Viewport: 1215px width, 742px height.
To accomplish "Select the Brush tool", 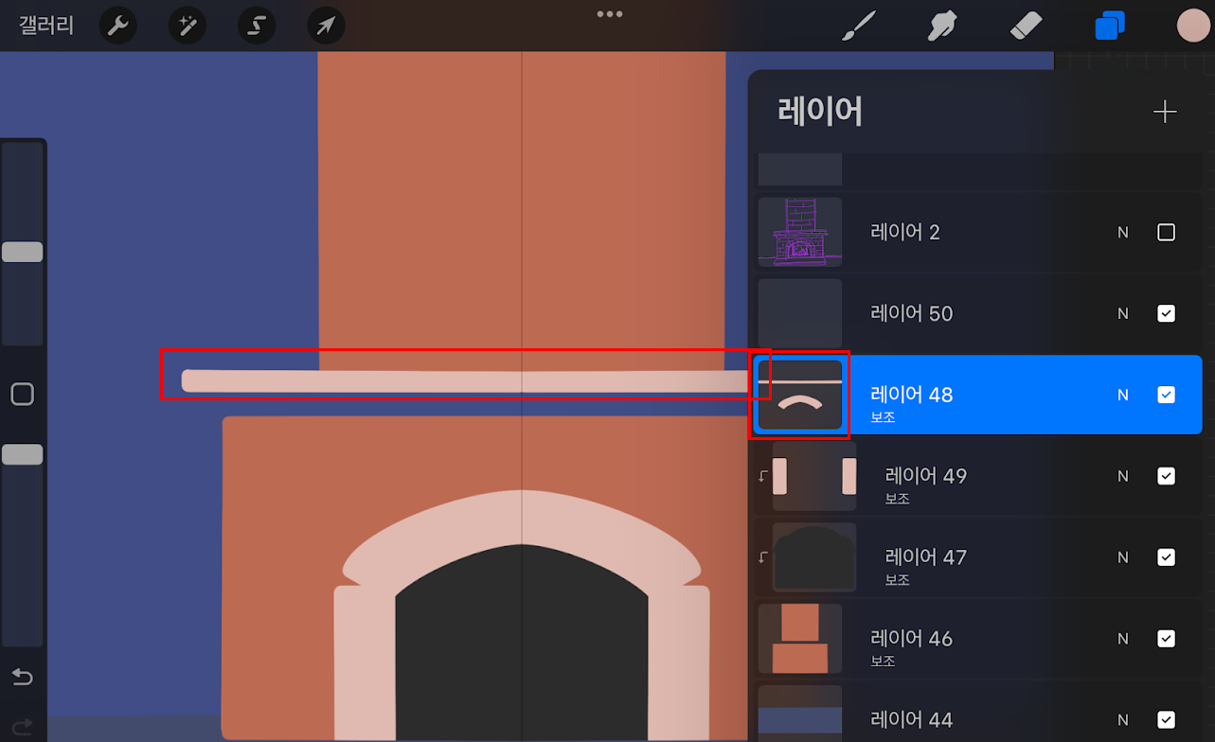I will point(857,26).
